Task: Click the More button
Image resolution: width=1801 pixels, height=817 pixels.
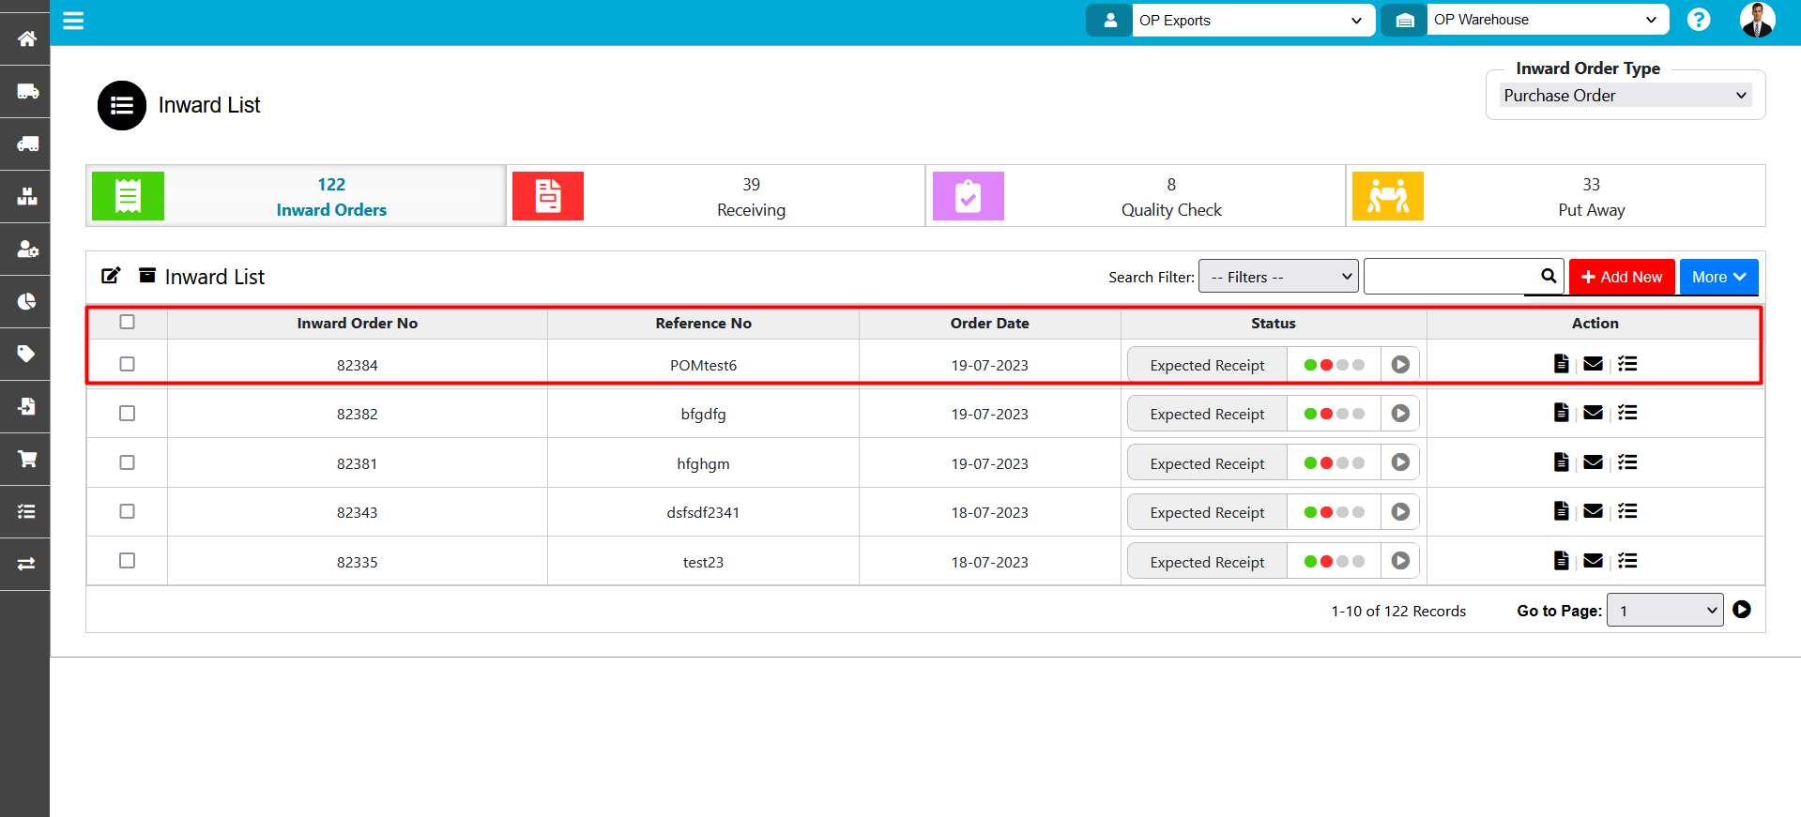Action: (x=1717, y=277)
